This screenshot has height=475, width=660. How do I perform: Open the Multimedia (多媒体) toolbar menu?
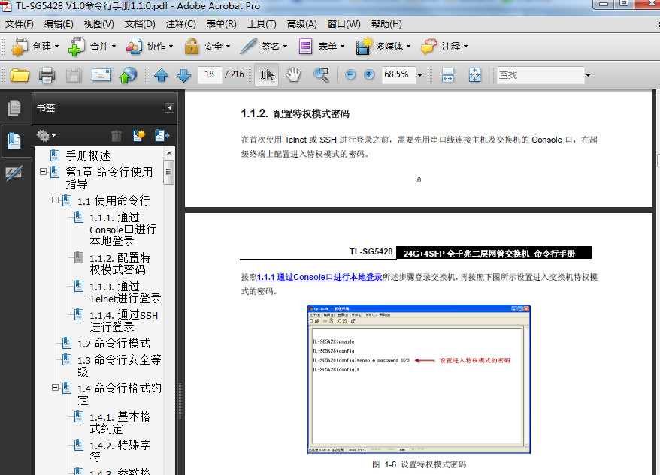[383, 47]
